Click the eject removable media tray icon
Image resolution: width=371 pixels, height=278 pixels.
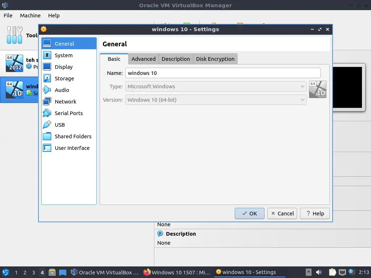309,272
